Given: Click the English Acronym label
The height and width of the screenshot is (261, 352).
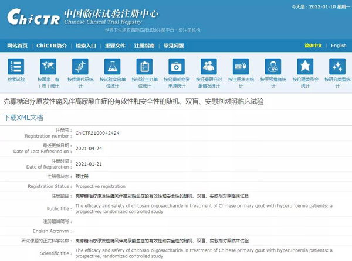Looking at the screenshot, I should click(x=52, y=231).
